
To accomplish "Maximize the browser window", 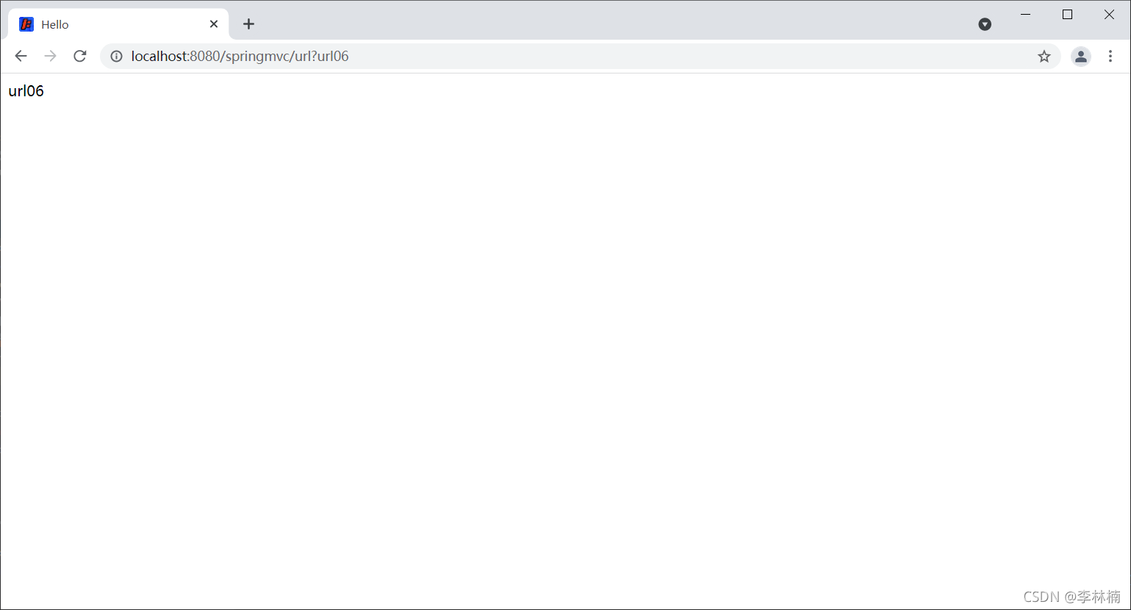I will (1068, 15).
